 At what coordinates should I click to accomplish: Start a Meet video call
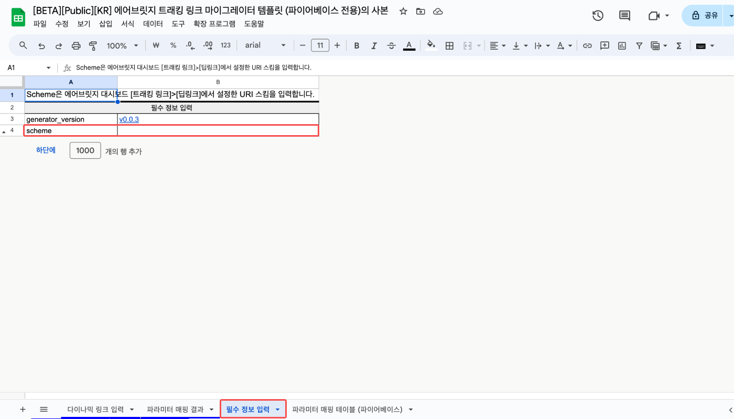click(x=654, y=16)
